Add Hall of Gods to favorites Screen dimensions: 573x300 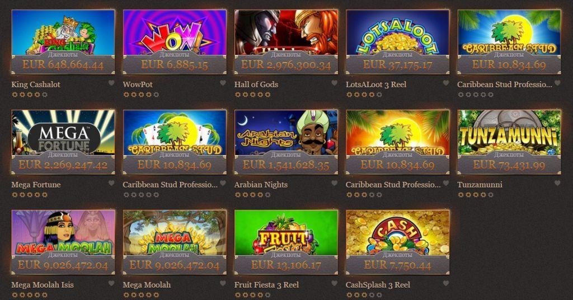335,83
